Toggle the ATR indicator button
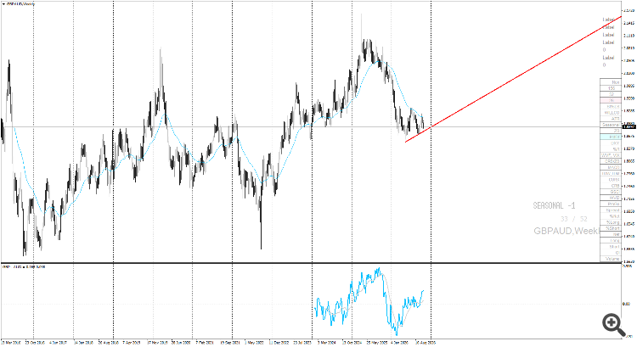This screenshot has height=347, width=637. click(611, 119)
